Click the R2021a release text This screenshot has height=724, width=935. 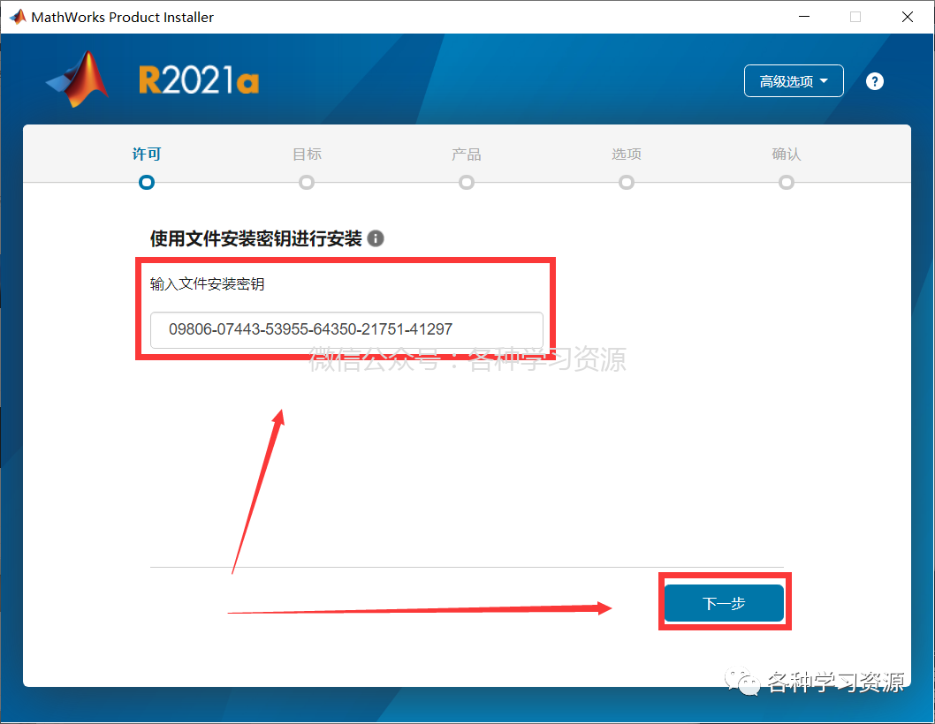click(199, 80)
